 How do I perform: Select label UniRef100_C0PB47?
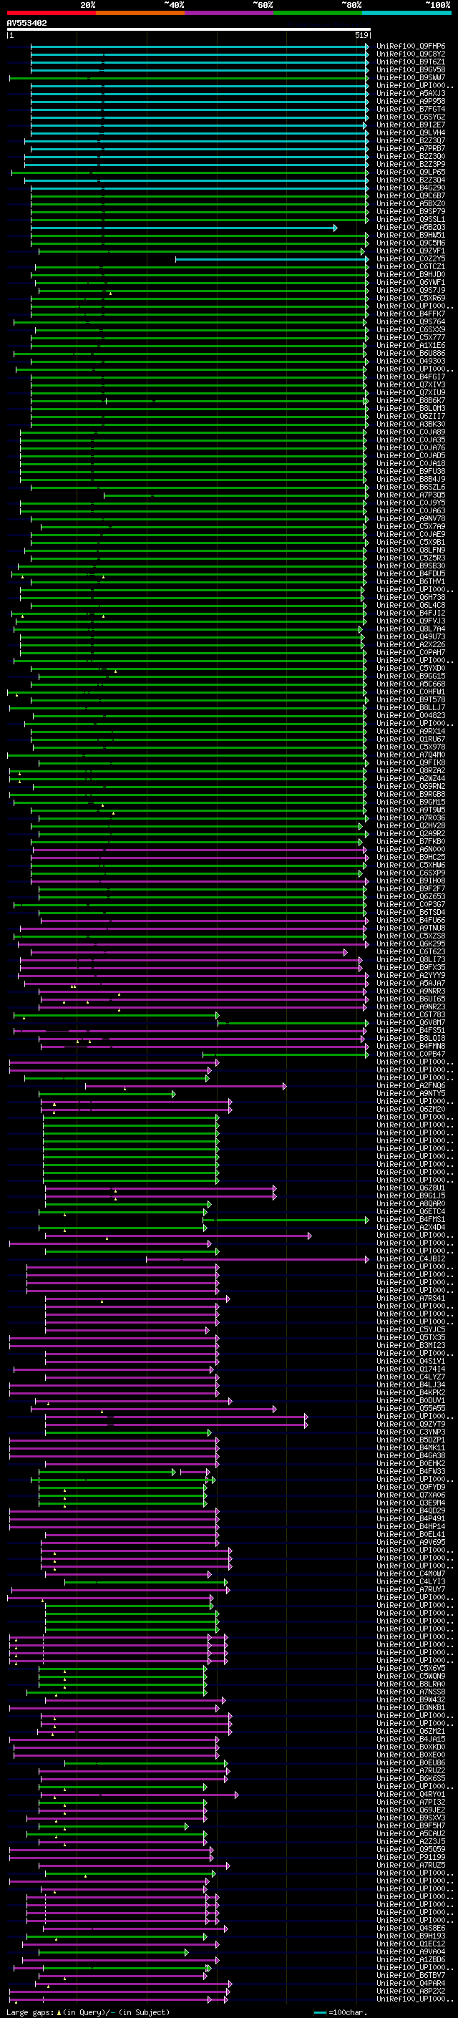tap(410, 1054)
